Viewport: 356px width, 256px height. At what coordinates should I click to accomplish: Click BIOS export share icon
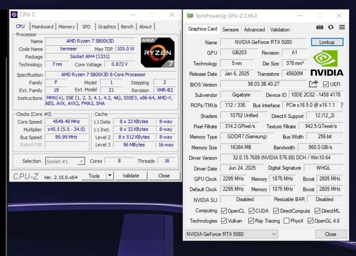[313, 84]
